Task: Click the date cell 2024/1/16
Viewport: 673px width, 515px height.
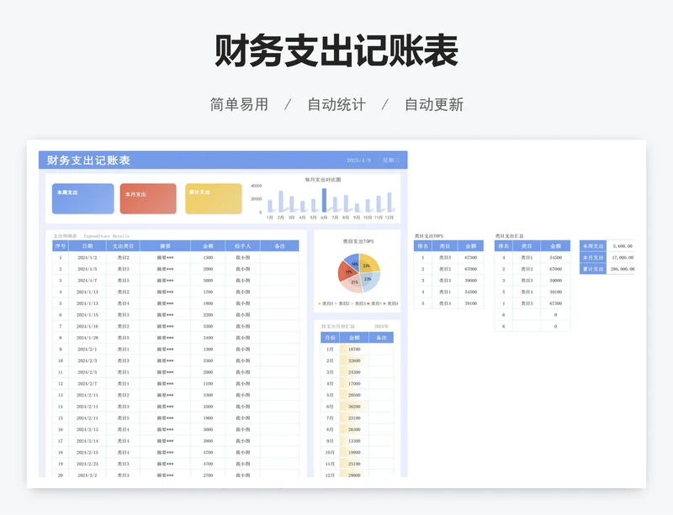Action: (x=87, y=326)
